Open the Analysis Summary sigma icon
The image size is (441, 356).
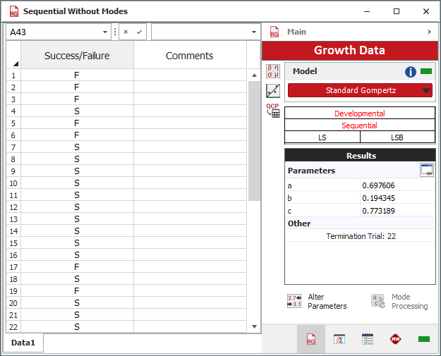pos(339,339)
